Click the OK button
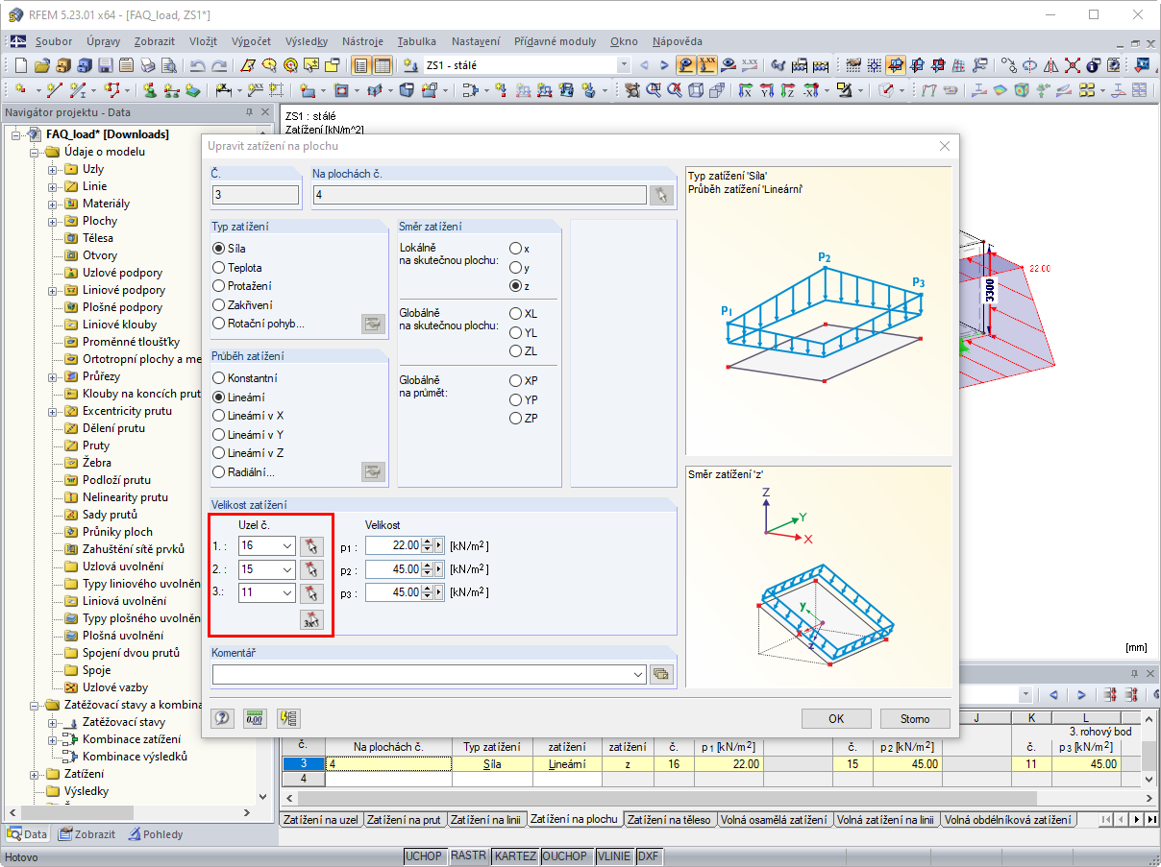1161x867 pixels. coord(836,718)
